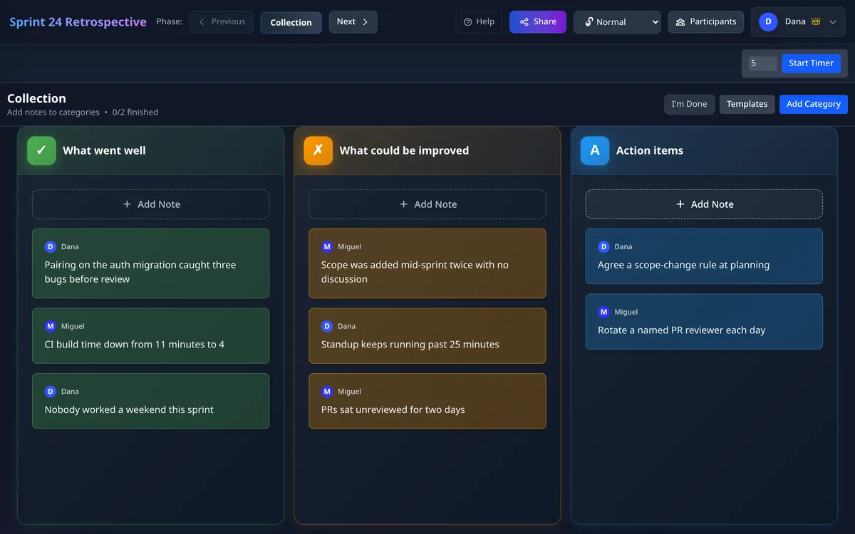Click Miguel's avatar on the Scope note
Viewport: 855px width, 534px height.
point(327,246)
